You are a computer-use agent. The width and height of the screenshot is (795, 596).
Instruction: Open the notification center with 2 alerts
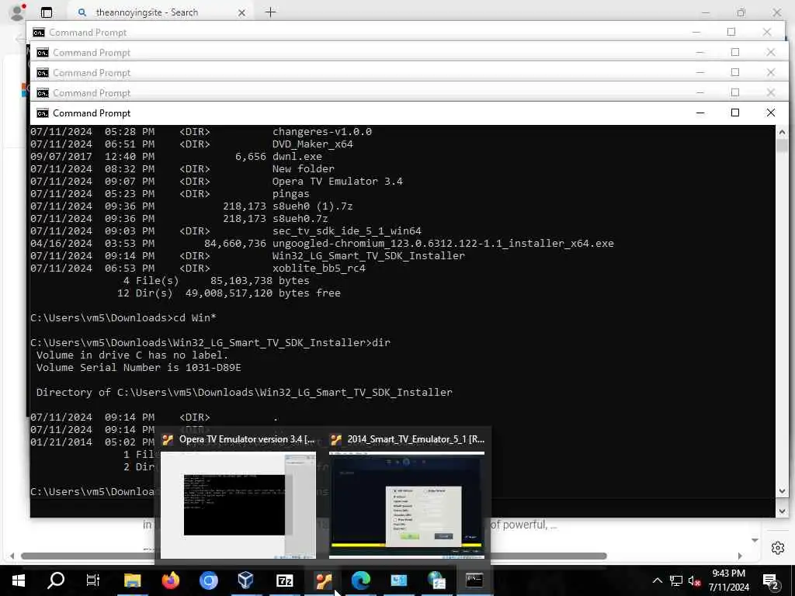click(771, 580)
